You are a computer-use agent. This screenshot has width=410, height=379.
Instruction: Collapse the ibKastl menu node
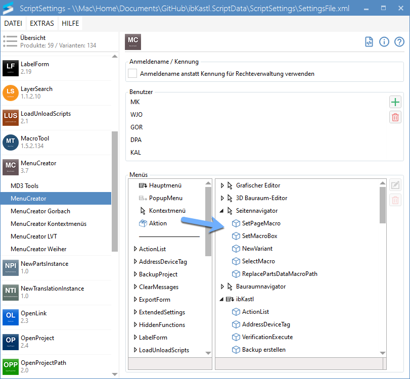click(x=222, y=299)
